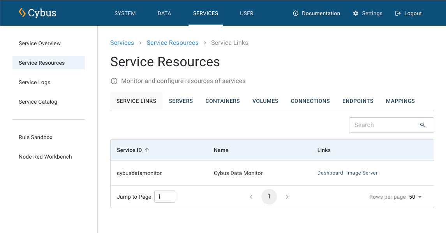Switch to the Containers tab

(222, 101)
